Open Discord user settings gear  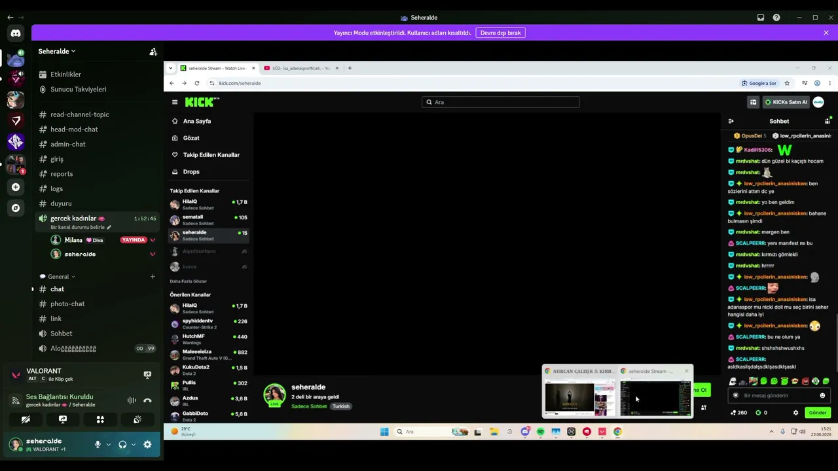point(147,445)
